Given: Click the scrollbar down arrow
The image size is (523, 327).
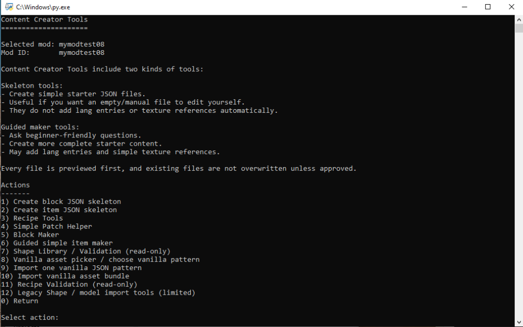Looking at the screenshot, I should (x=519, y=322).
